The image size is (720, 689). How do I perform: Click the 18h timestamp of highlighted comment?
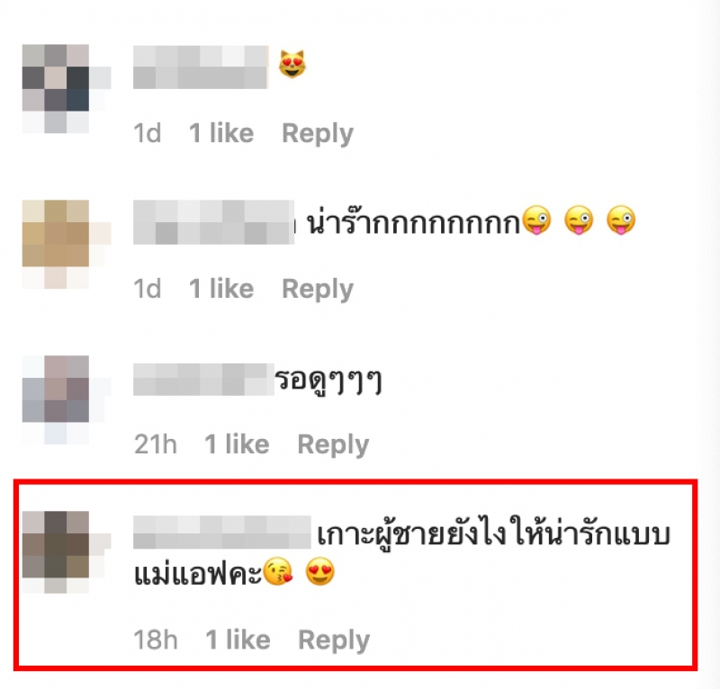[x=155, y=640]
